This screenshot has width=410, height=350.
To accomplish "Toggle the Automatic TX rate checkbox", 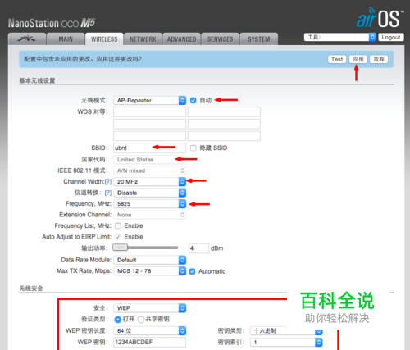I will tap(192, 271).
